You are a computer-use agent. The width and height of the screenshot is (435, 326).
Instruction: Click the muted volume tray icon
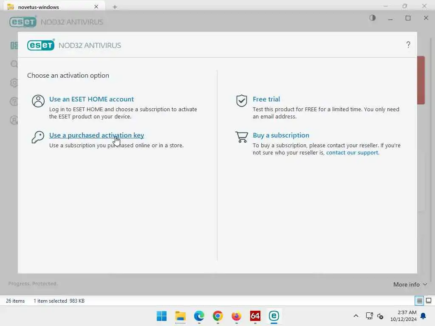tap(380, 316)
